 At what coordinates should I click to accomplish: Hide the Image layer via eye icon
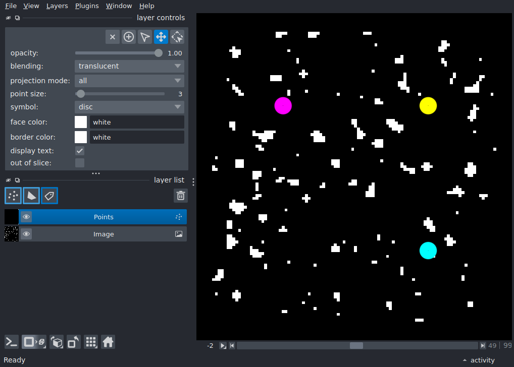[x=26, y=234]
